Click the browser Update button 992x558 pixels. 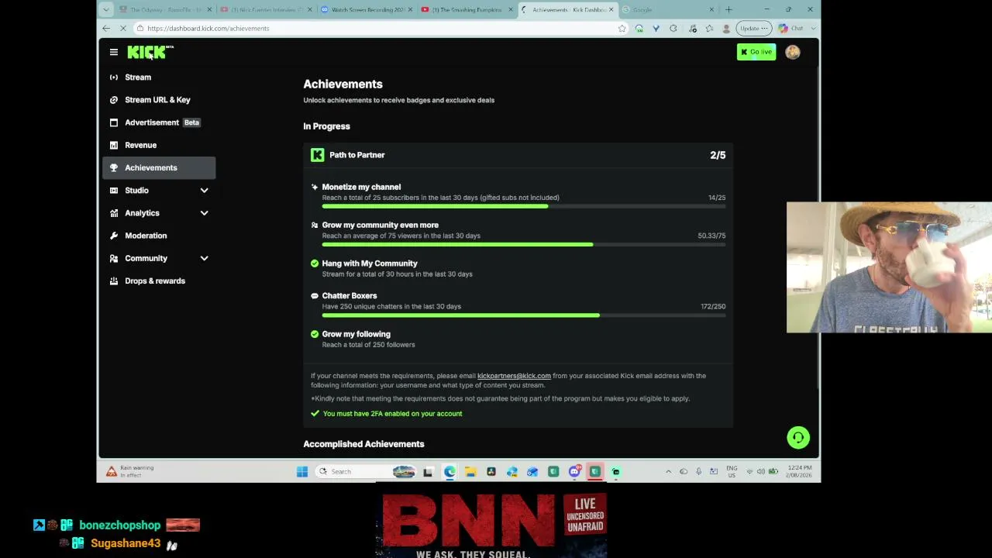click(753, 28)
